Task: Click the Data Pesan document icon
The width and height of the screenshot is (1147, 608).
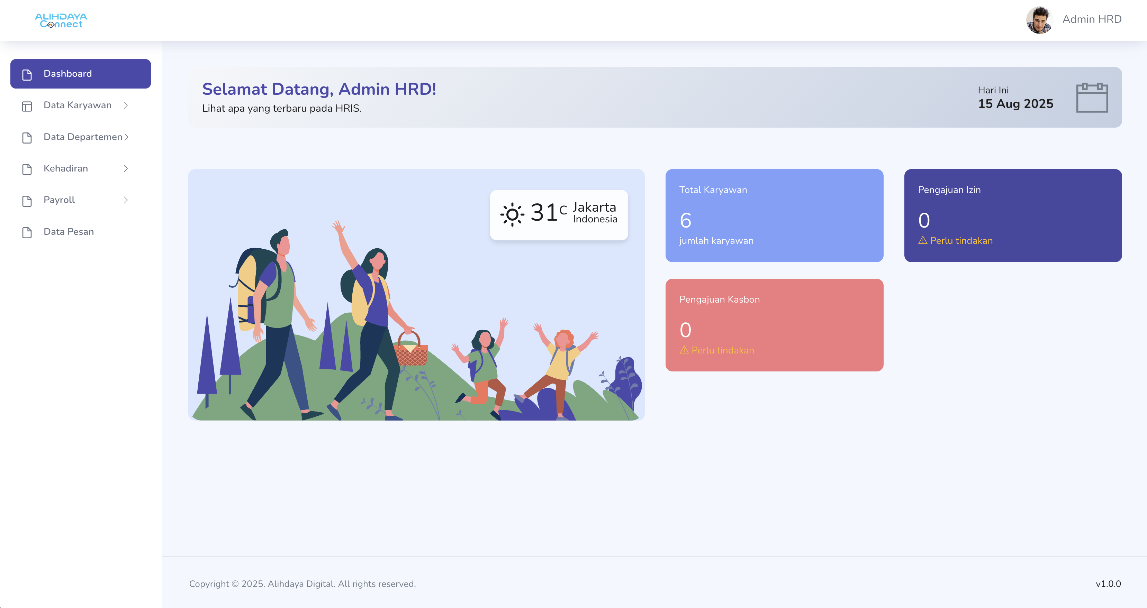Action: [x=27, y=232]
